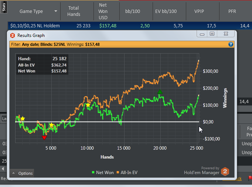Sort by Total Hands column
This screenshot has width=252, height=187.
tap(74, 11)
